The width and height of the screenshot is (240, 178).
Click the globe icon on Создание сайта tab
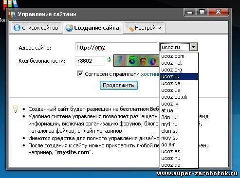tap(69, 28)
